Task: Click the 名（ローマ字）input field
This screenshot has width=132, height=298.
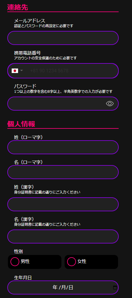Action: tap(63, 172)
